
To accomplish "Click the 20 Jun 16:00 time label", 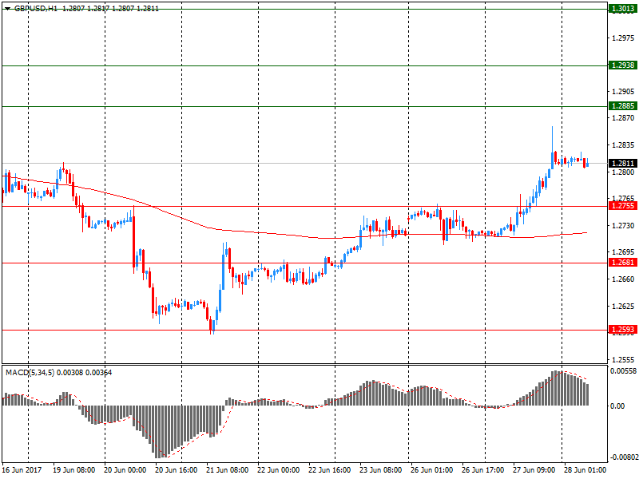I will click(176, 470).
